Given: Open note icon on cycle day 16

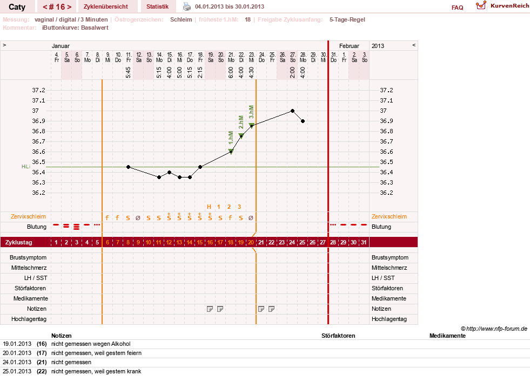Looking at the screenshot, I should tap(210, 309).
